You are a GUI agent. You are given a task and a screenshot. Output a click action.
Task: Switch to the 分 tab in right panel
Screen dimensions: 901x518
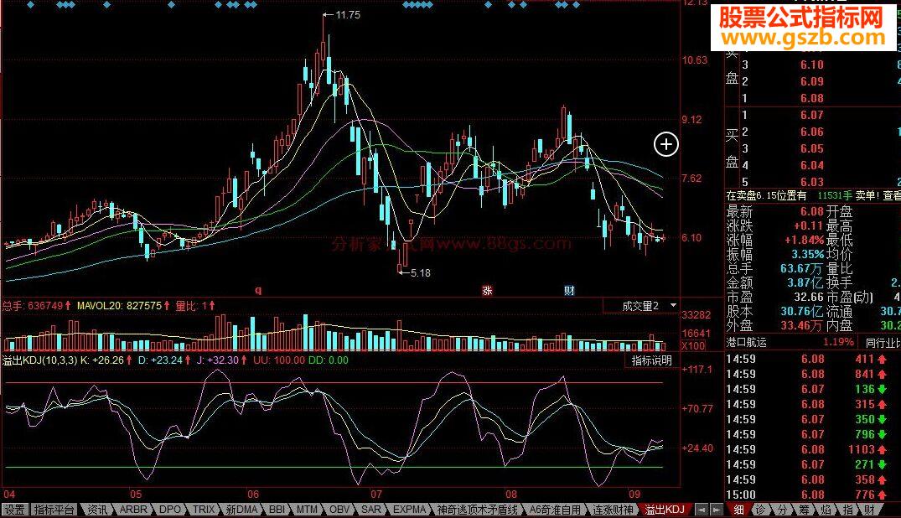click(782, 510)
